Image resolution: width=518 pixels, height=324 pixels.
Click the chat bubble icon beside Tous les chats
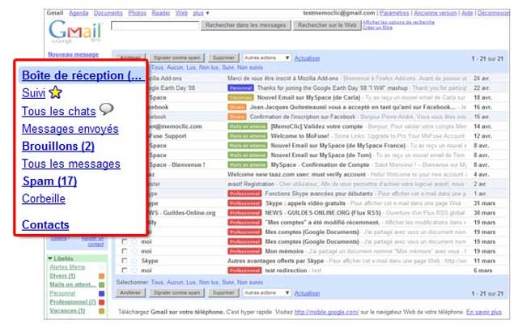106,110
